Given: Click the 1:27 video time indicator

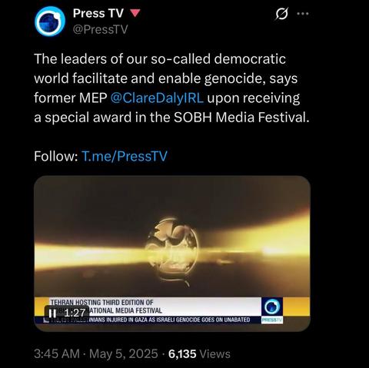Looking at the screenshot, I should point(75,313).
